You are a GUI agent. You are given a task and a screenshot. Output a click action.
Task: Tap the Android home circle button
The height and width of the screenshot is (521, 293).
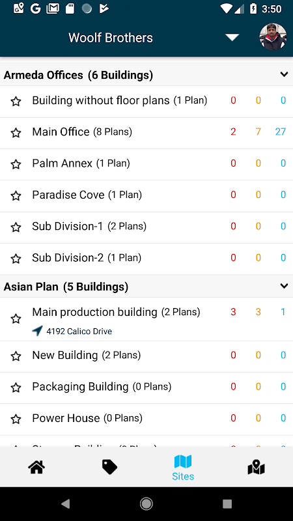click(x=146, y=504)
